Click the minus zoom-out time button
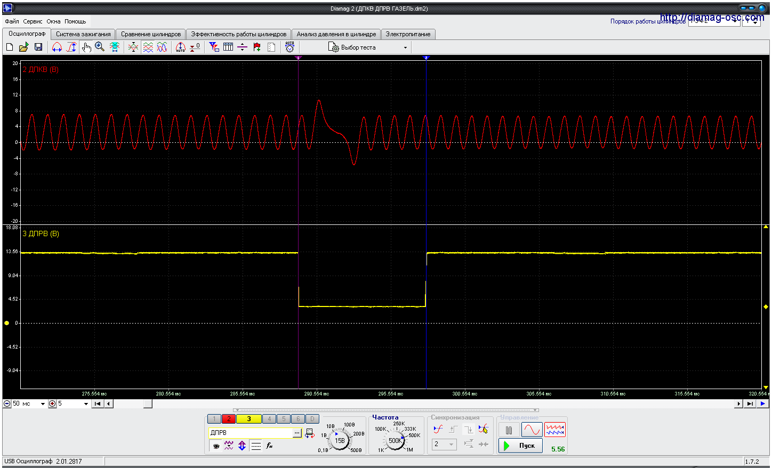This screenshot has width=772, height=468. coord(7,404)
